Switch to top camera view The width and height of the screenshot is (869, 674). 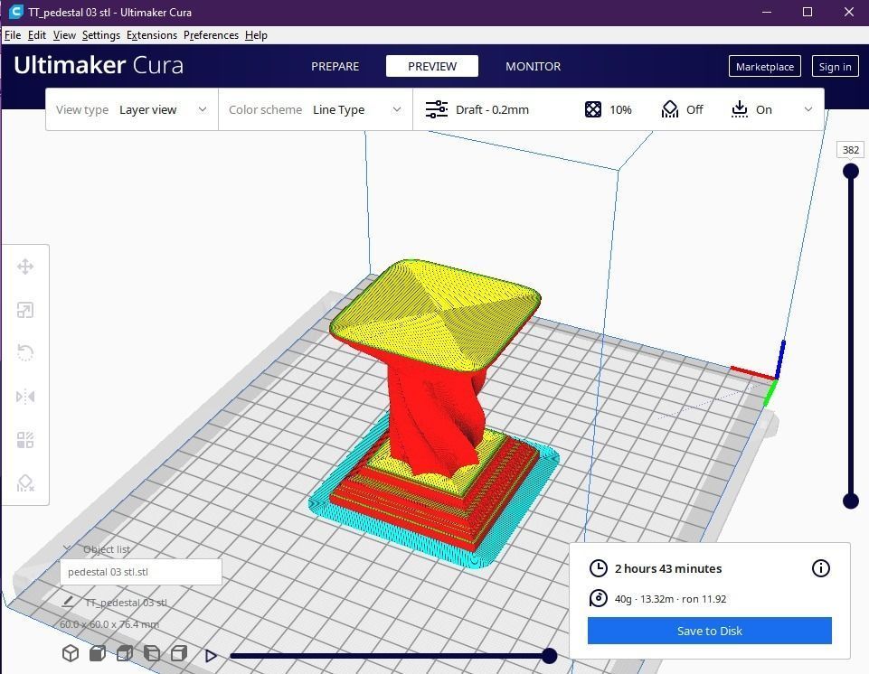tap(125, 653)
